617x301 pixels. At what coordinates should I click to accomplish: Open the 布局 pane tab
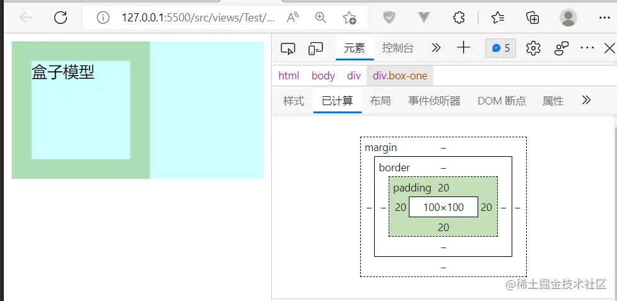[x=380, y=101]
